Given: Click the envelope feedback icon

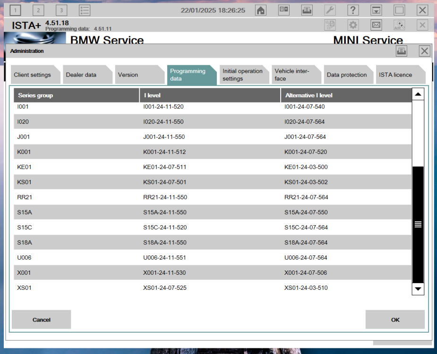Looking at the screenshot, I should point(377,25).
